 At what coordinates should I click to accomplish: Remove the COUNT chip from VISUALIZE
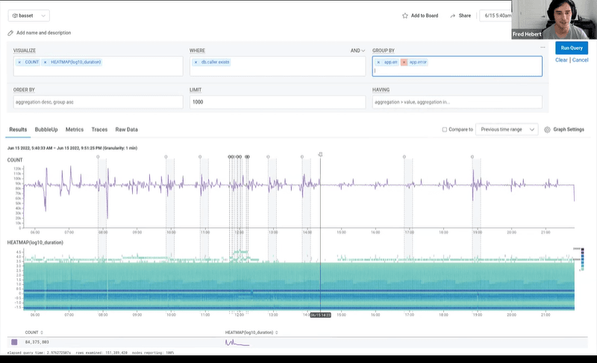(x=19, y=62)
